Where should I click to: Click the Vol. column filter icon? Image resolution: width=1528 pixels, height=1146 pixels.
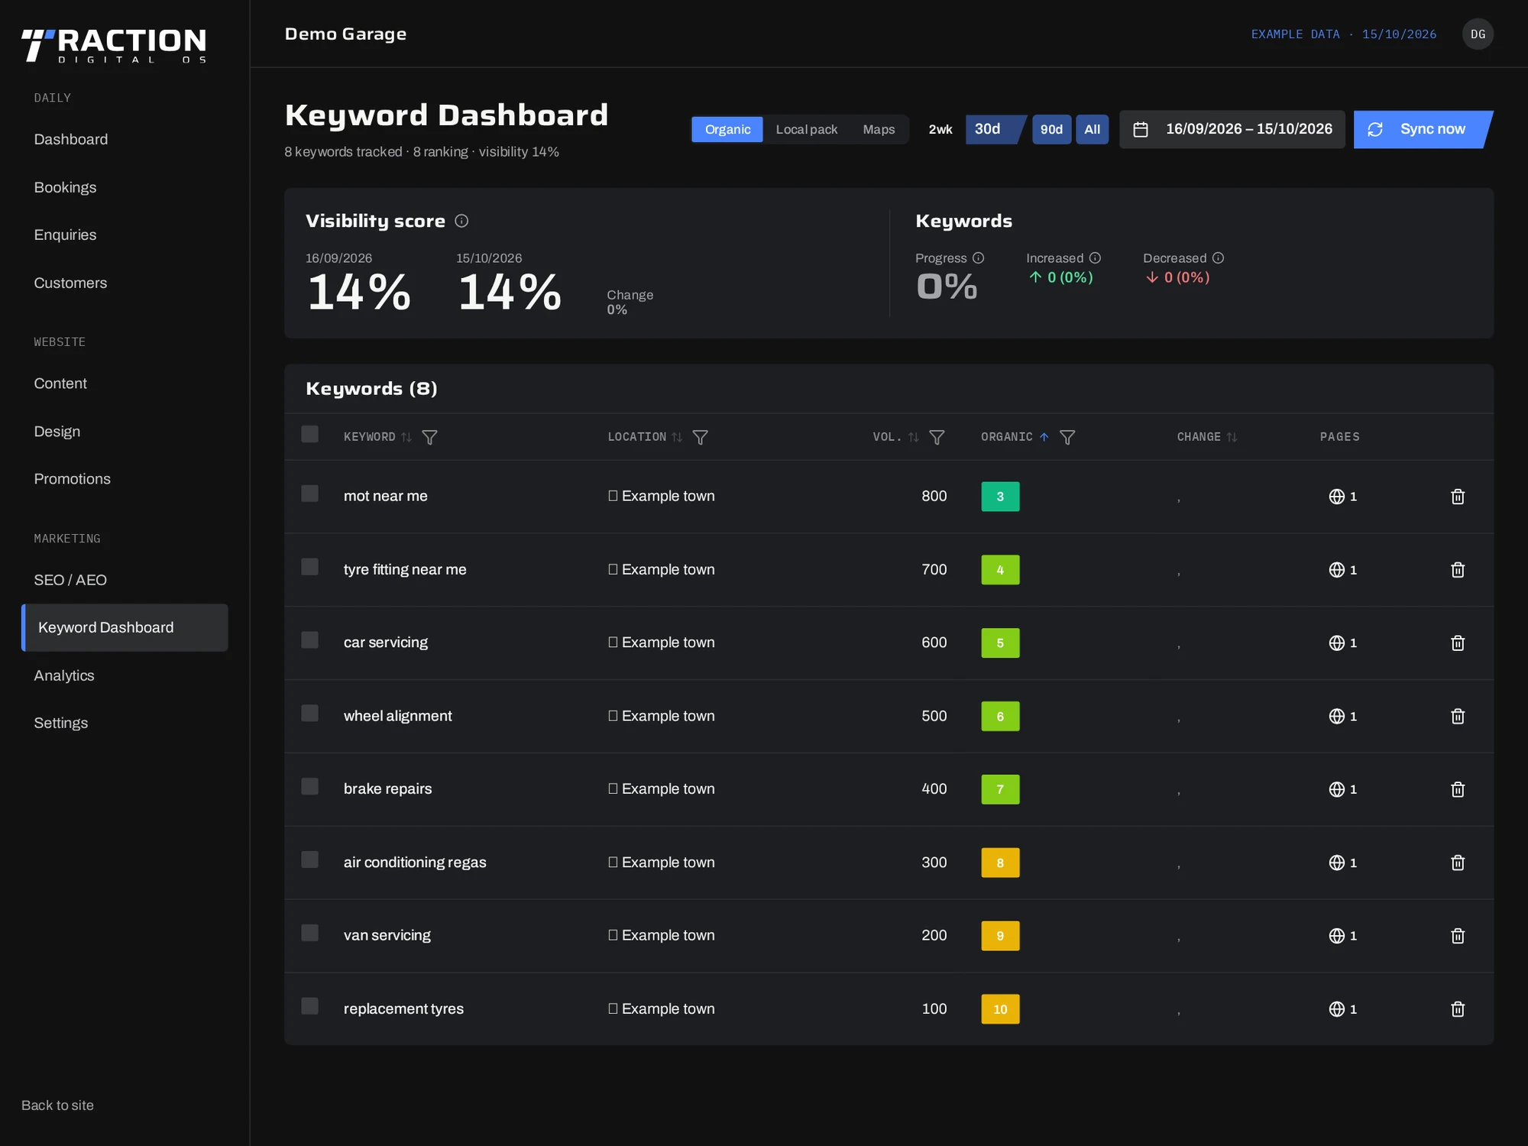(937, 437)
